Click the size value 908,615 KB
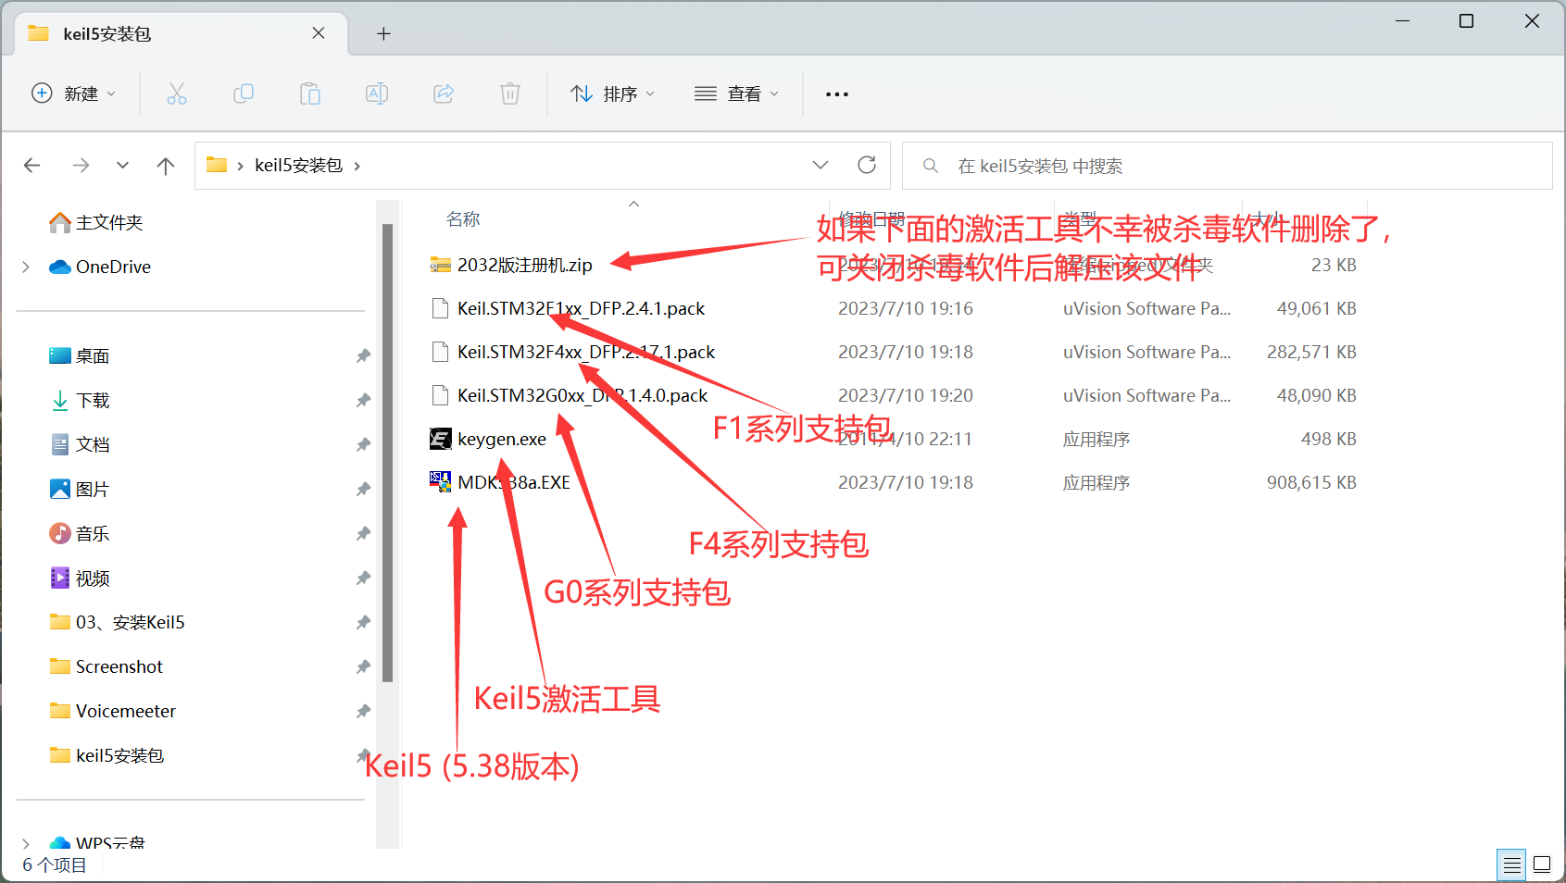The width and height of the screenshot is (1566, 883). (1311, 482)
